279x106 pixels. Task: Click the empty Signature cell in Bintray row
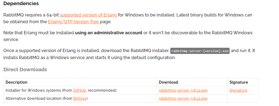[243, 98]
